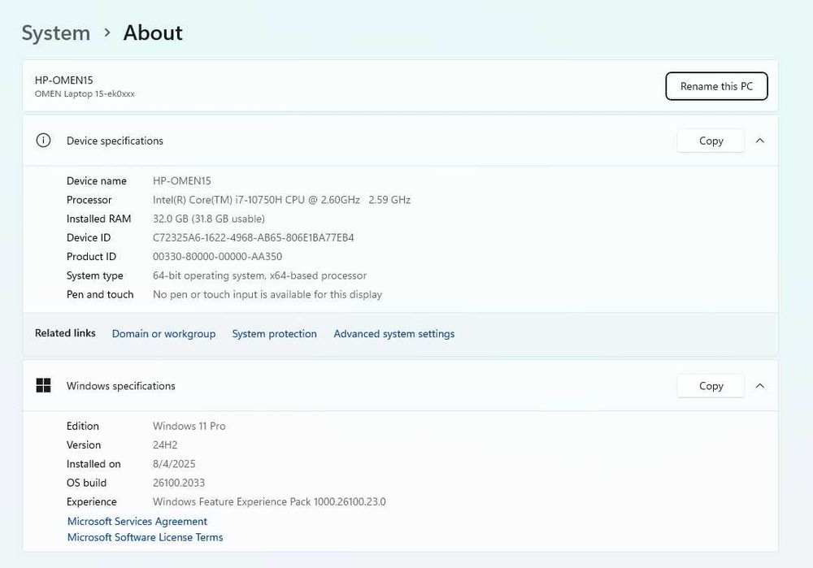Copy the Device specifications

click(x=711, y=141)
